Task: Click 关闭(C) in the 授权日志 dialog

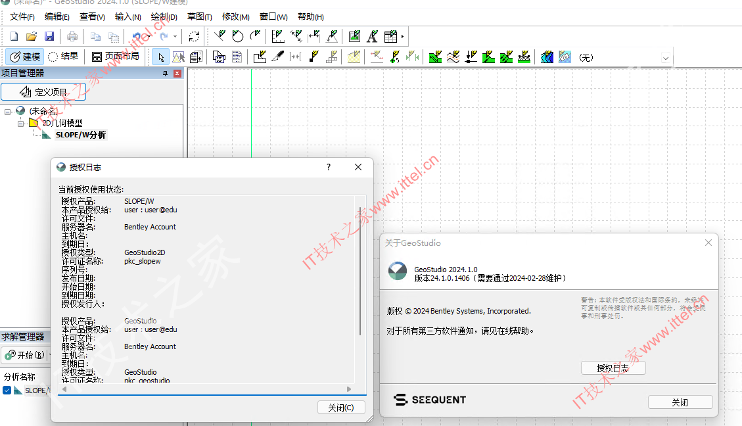Action: click(341, 408)
